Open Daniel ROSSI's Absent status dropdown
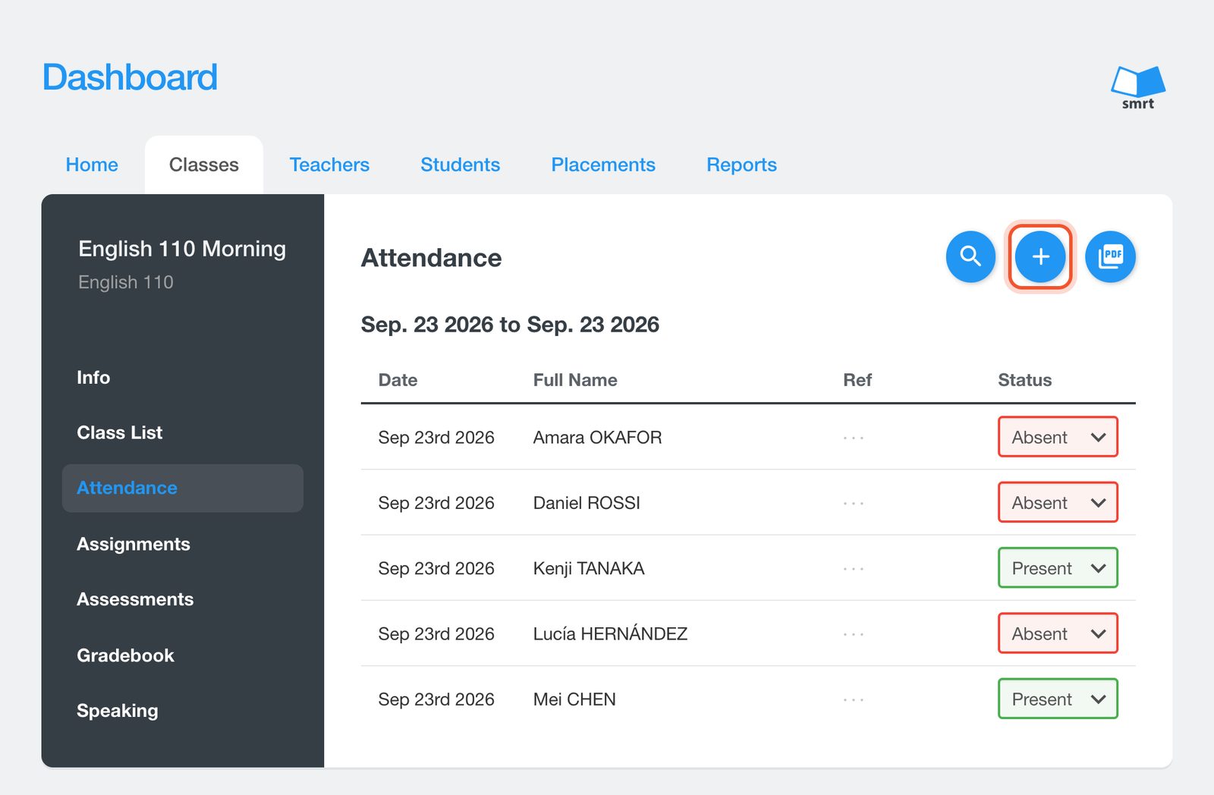 1058,502
